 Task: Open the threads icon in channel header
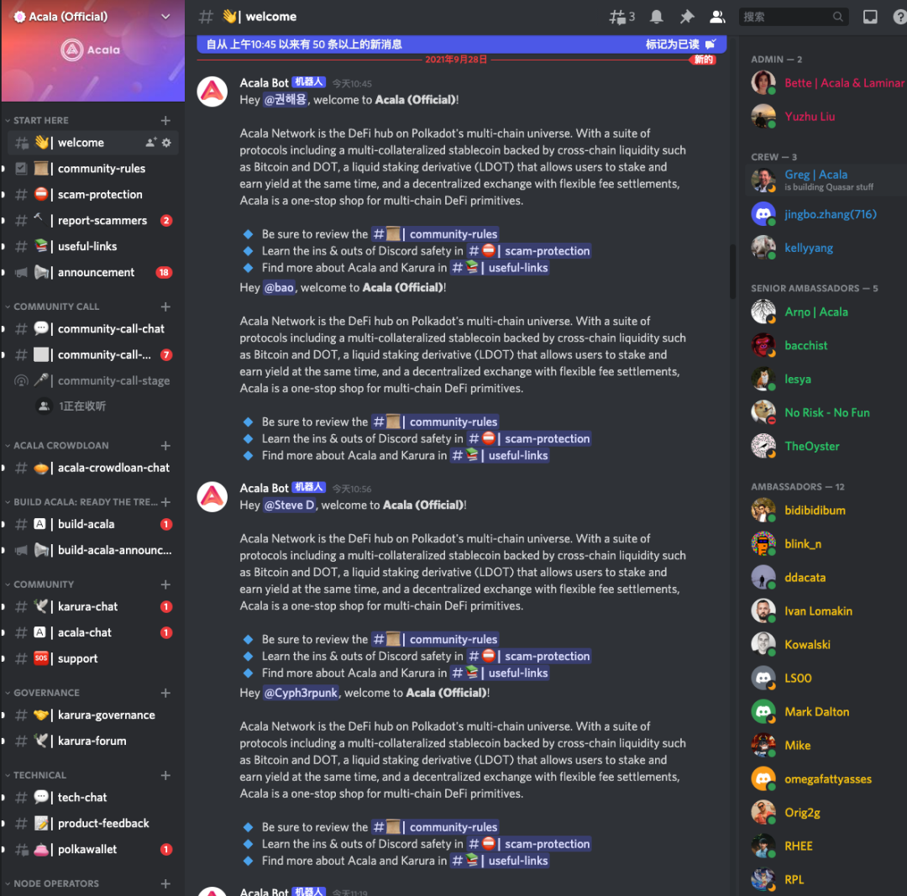[621, 17]
